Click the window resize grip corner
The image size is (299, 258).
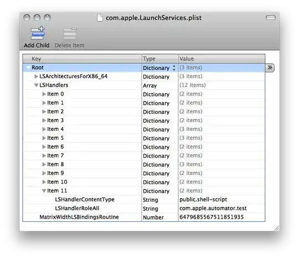pos(276,228)
